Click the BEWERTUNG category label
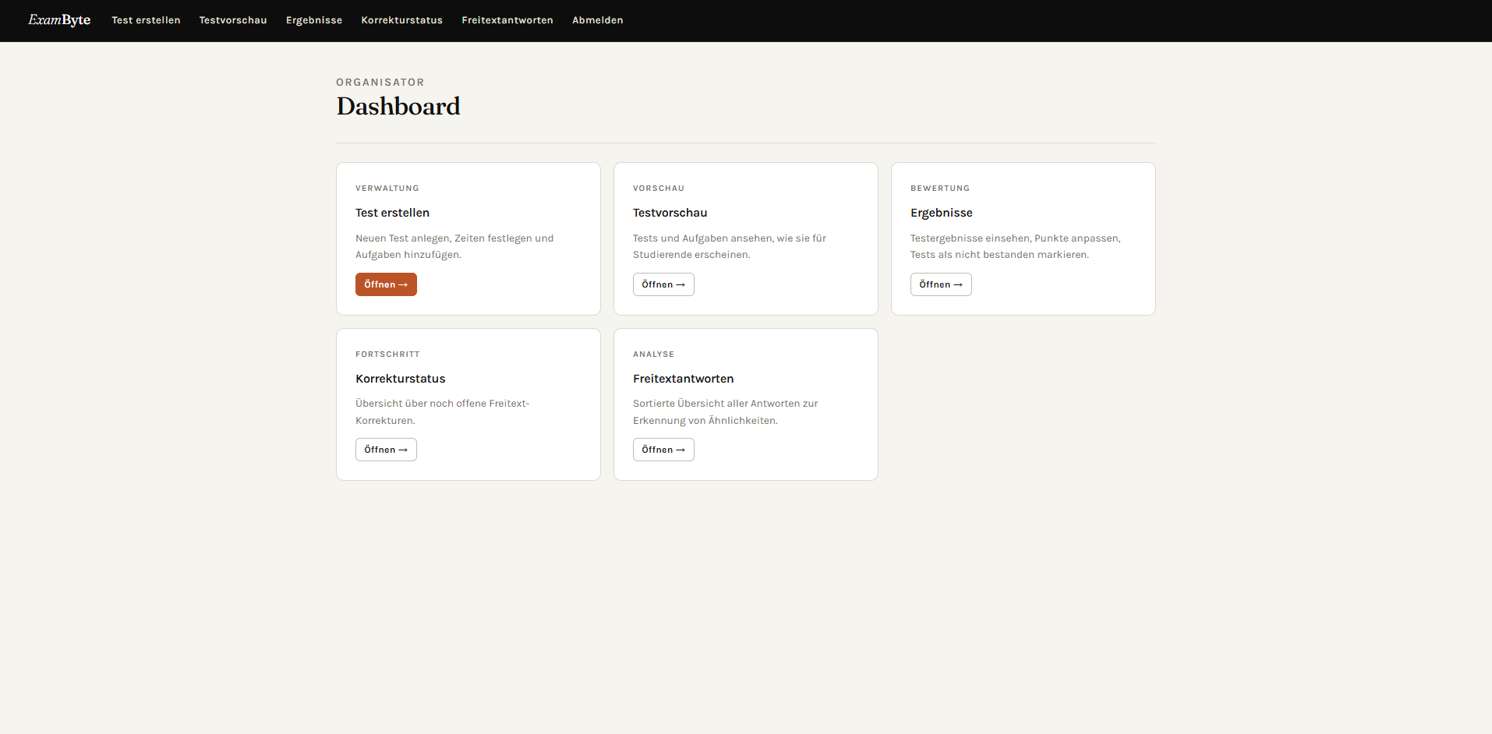The image size is (1492, 734). [x=940, y=189]
